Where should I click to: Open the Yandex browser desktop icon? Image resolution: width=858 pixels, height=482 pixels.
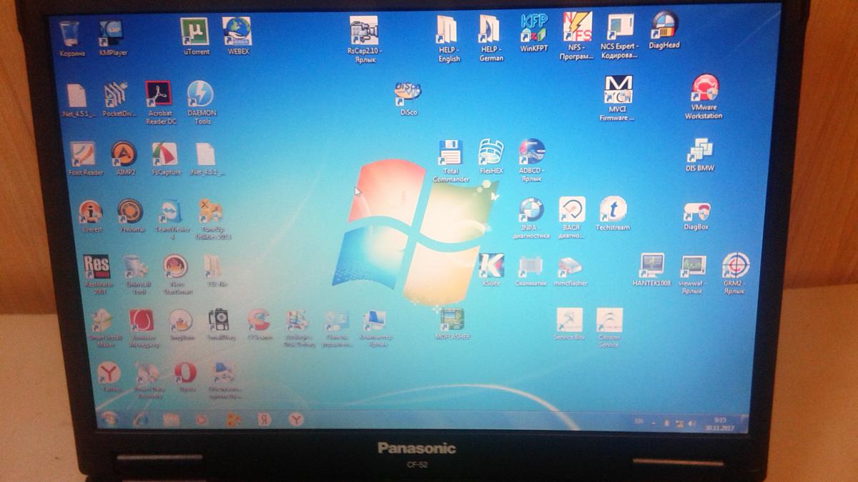tap(109, 375)
